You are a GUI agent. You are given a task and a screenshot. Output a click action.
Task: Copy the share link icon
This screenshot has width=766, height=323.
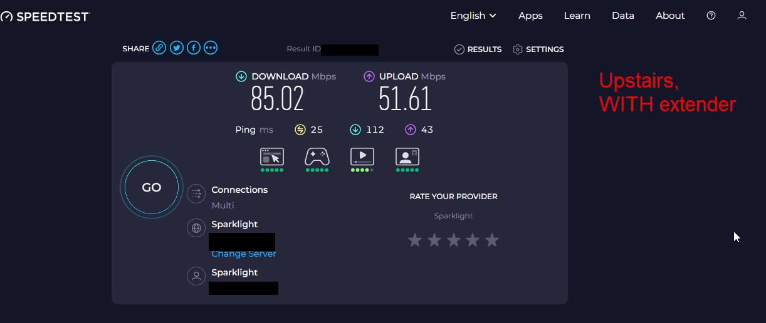coord(159,48)
